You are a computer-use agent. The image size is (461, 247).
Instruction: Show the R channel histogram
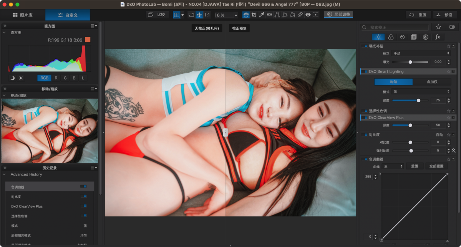tap(56, 78)
